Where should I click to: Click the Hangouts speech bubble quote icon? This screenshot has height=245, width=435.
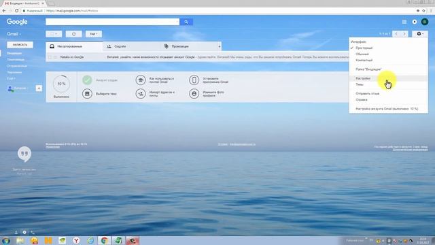[24, 154]
